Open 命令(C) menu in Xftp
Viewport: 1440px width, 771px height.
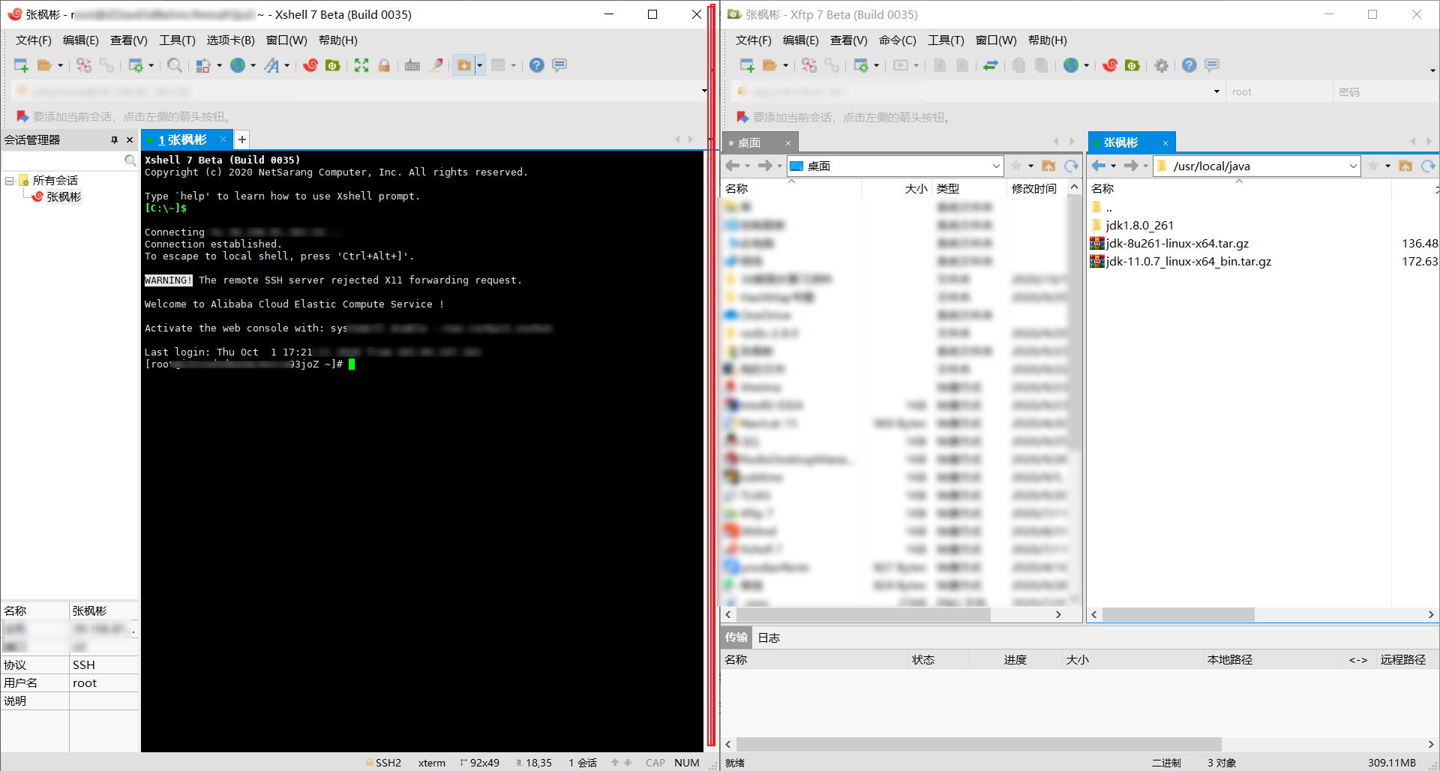tap(898, 40)
